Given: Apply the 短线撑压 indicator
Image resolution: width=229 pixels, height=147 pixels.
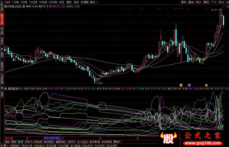Looking at the screenshot, I should [x=49, y=142].
